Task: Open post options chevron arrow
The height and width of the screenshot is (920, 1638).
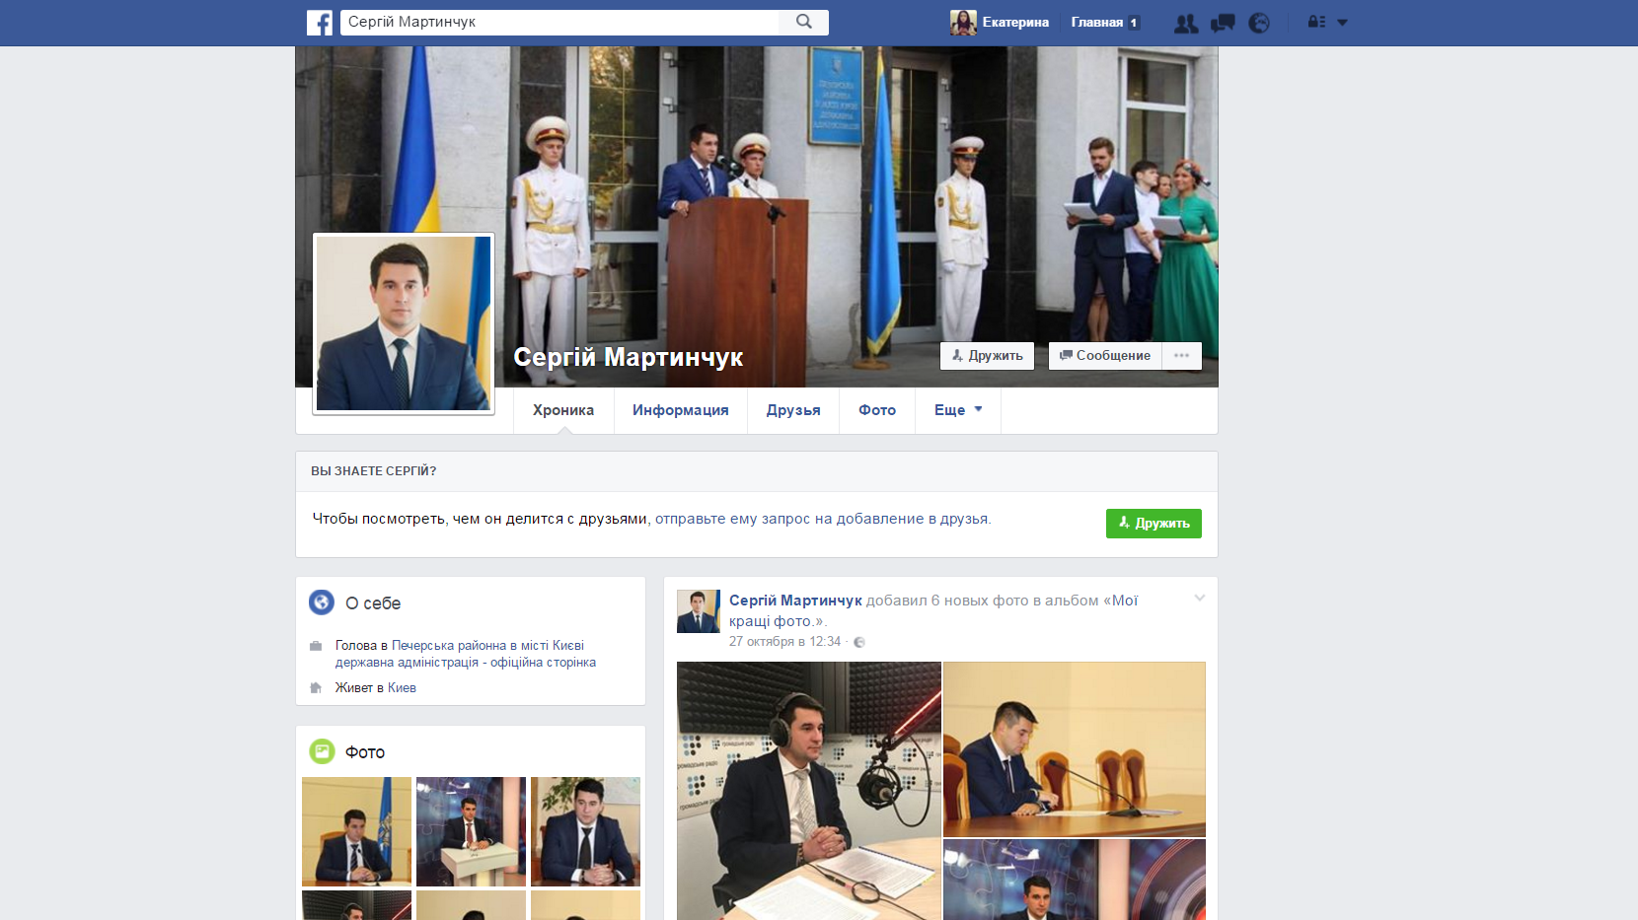Action: (x=1200, y=598)
